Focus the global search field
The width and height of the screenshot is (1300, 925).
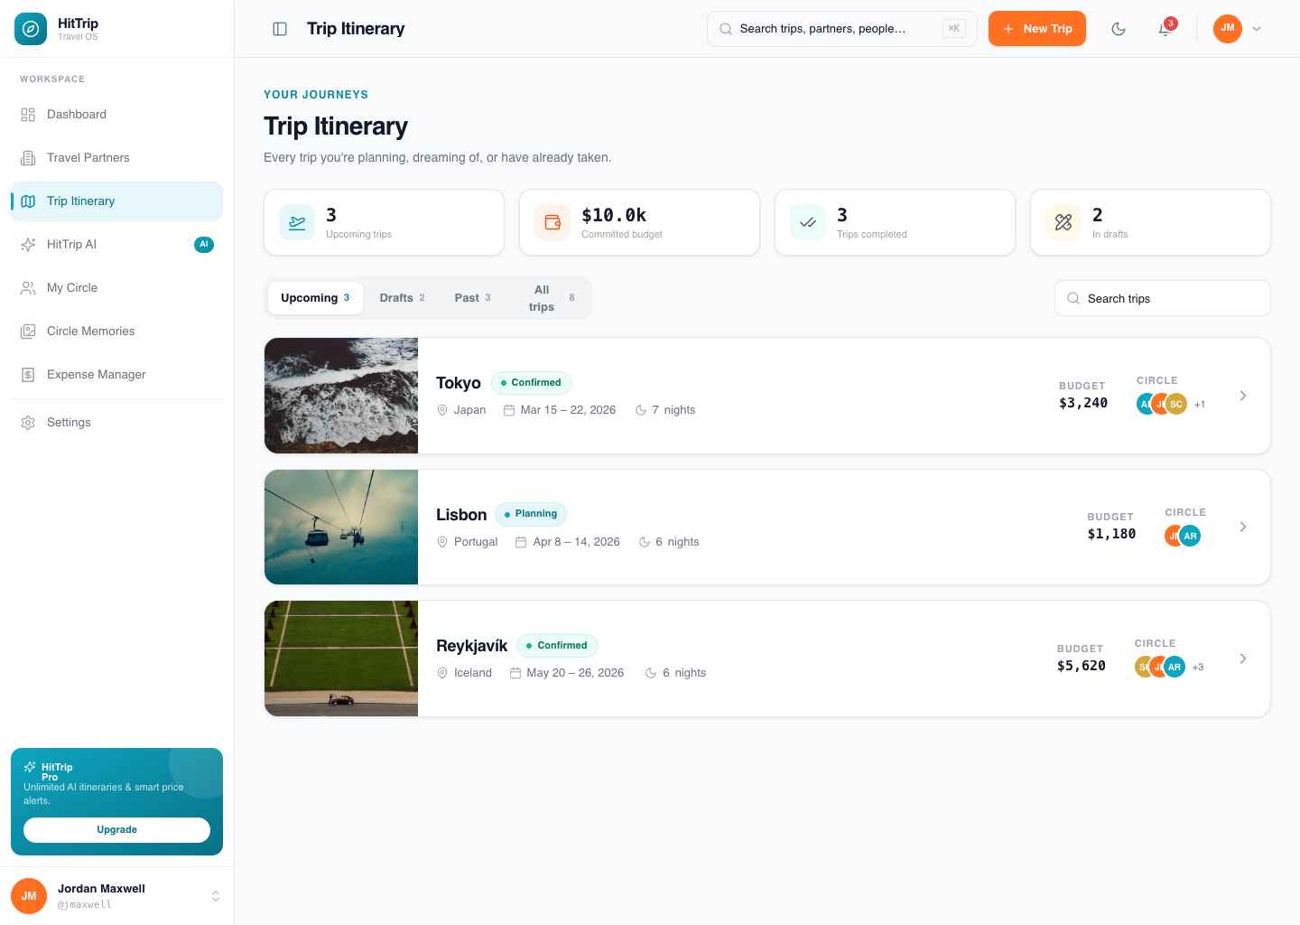(x=841, y=29)
